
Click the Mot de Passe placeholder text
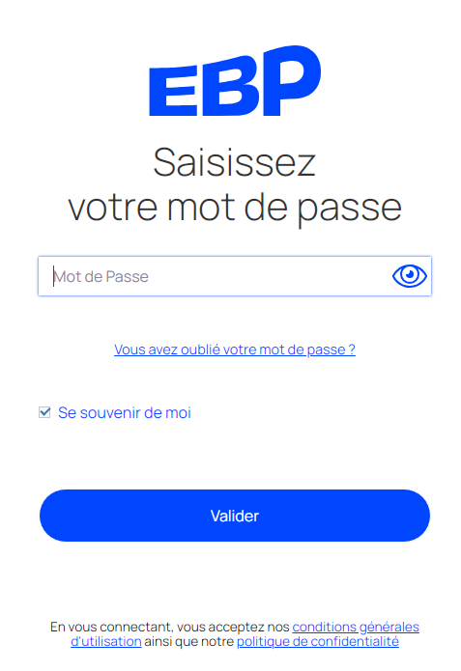101,277
